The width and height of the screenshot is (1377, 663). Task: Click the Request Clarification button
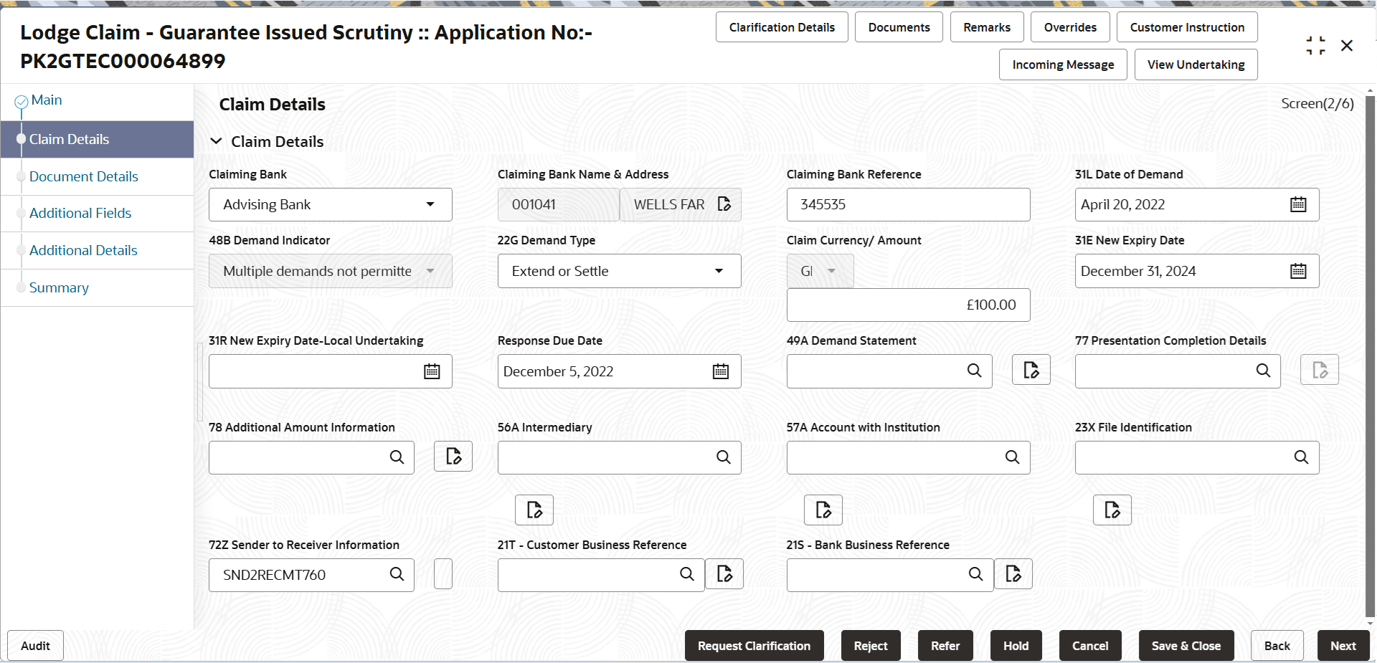(754, 645)
